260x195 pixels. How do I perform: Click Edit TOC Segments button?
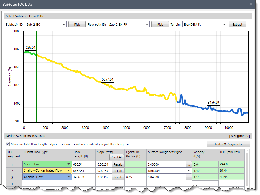click(x=228, y=144)
